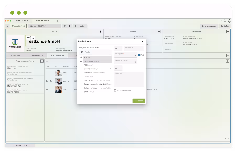Click the Bezeichnung text field in the dialog

coord(134,48)
